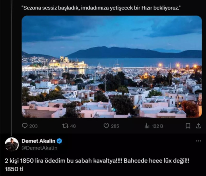Open Demet Akalin's profile picture
Viewport: 206px width, 176px height.
click(x=12, y=144)
